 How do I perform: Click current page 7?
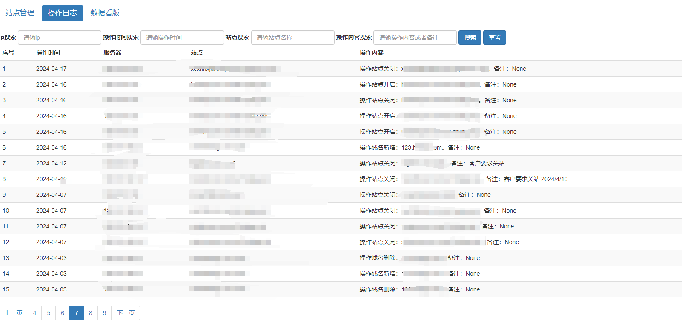point(77,313)
